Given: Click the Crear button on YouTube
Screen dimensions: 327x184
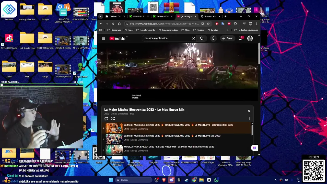Looking at the screenshot, I should tap(227, 38).
